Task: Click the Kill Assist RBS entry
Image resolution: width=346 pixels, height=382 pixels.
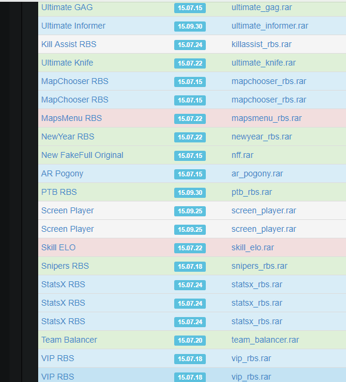Action: pos(69,44)
